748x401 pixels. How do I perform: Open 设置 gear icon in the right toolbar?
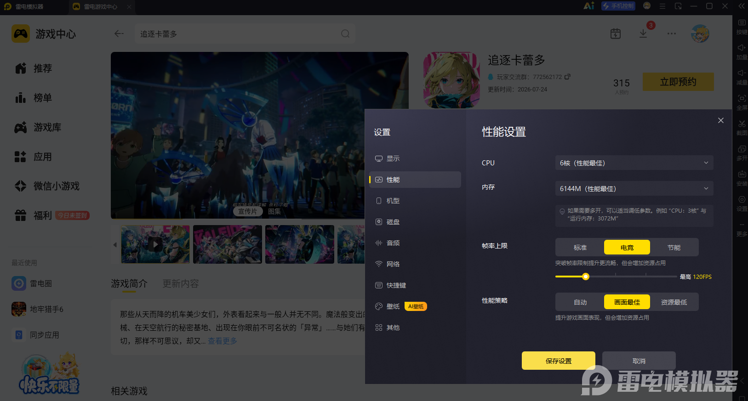click(742, 203)
